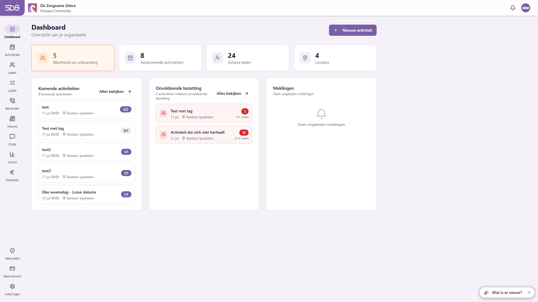Open the test2 activity row
The image size is (538, 302).
coord(87,152)
